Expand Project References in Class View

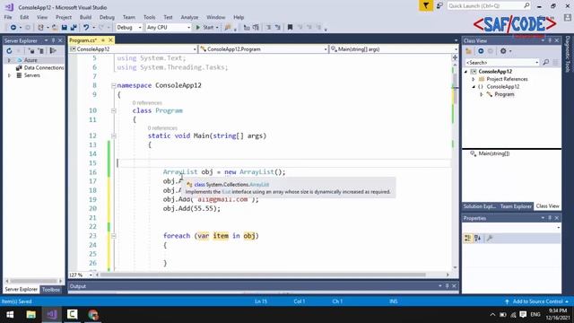point(473,79)
